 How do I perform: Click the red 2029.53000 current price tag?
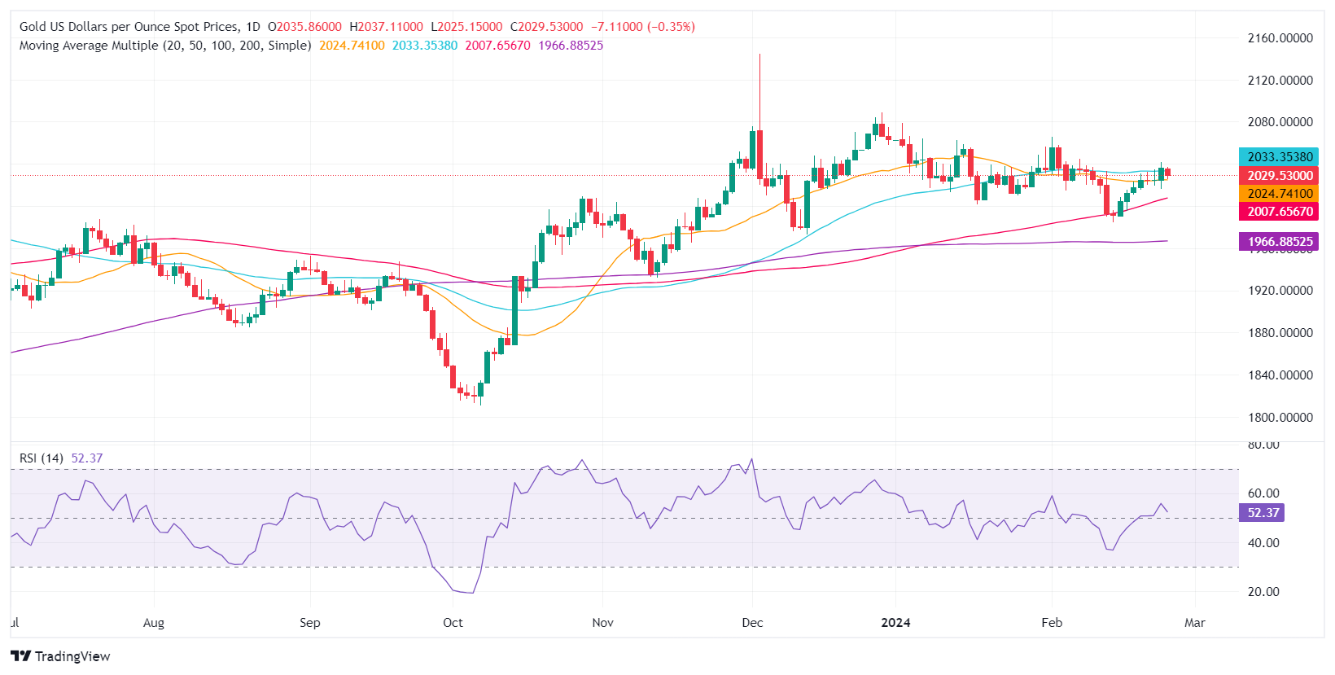[1280, 176]
